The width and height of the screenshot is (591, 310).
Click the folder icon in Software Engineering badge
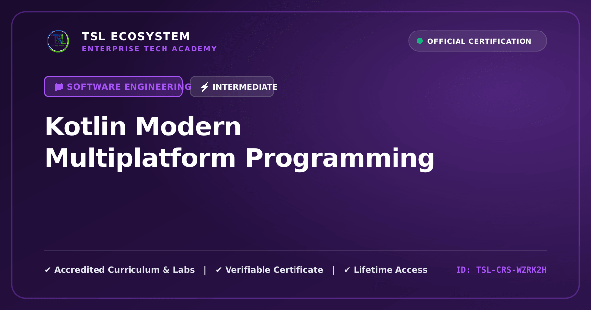click(x=59, y=87)
